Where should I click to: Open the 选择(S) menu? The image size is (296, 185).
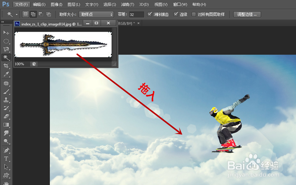(x=110, y=4)
